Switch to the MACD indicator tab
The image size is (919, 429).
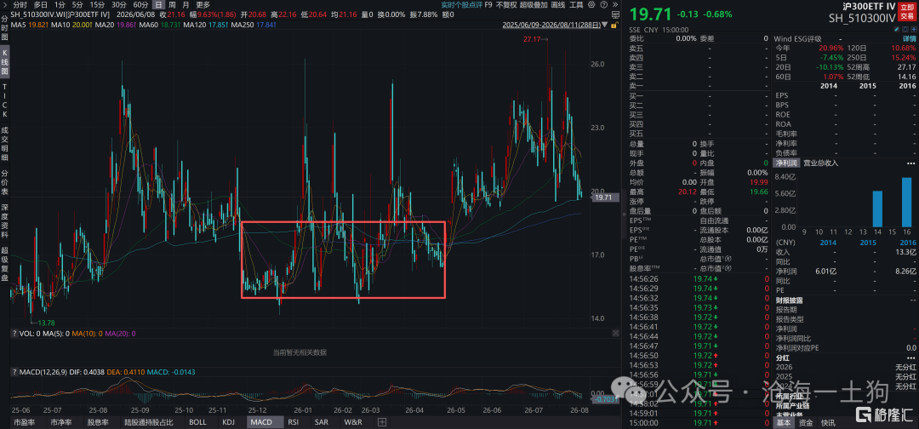point(263,421)
